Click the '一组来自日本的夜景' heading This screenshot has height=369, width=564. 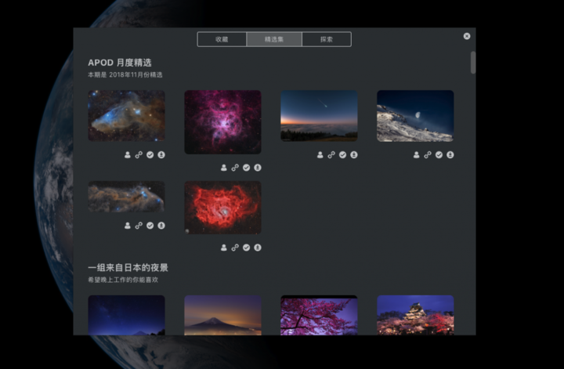point(128,268)
